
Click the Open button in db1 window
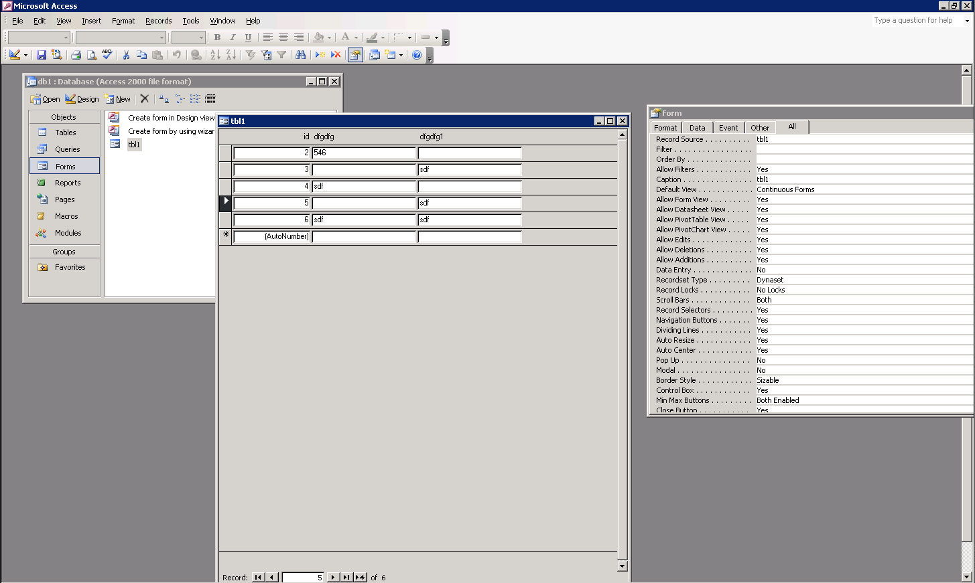(46, 98)
